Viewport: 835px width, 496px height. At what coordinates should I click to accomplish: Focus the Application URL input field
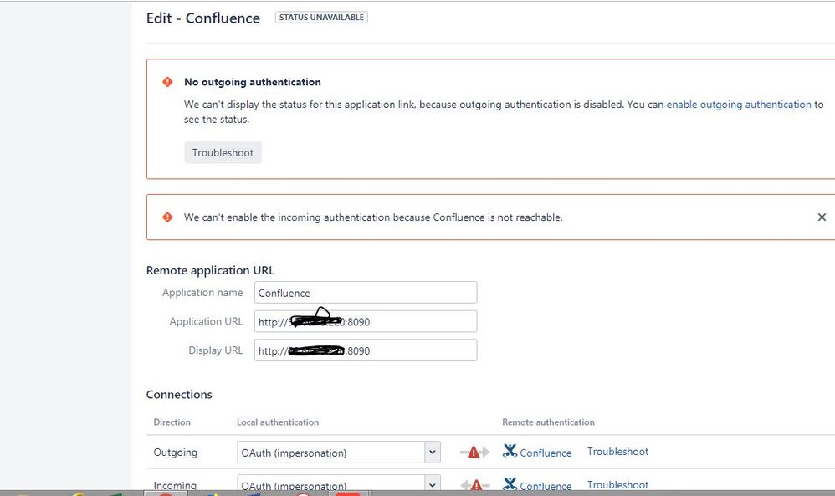tap(366, 321)
